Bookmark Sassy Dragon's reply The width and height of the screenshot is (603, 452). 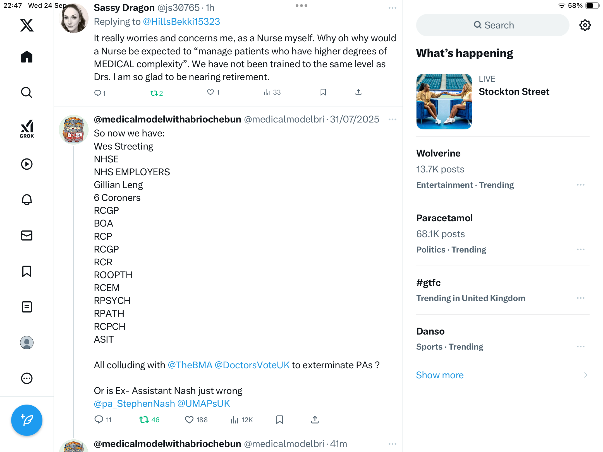pyautogui.click(x=323, y=92)
